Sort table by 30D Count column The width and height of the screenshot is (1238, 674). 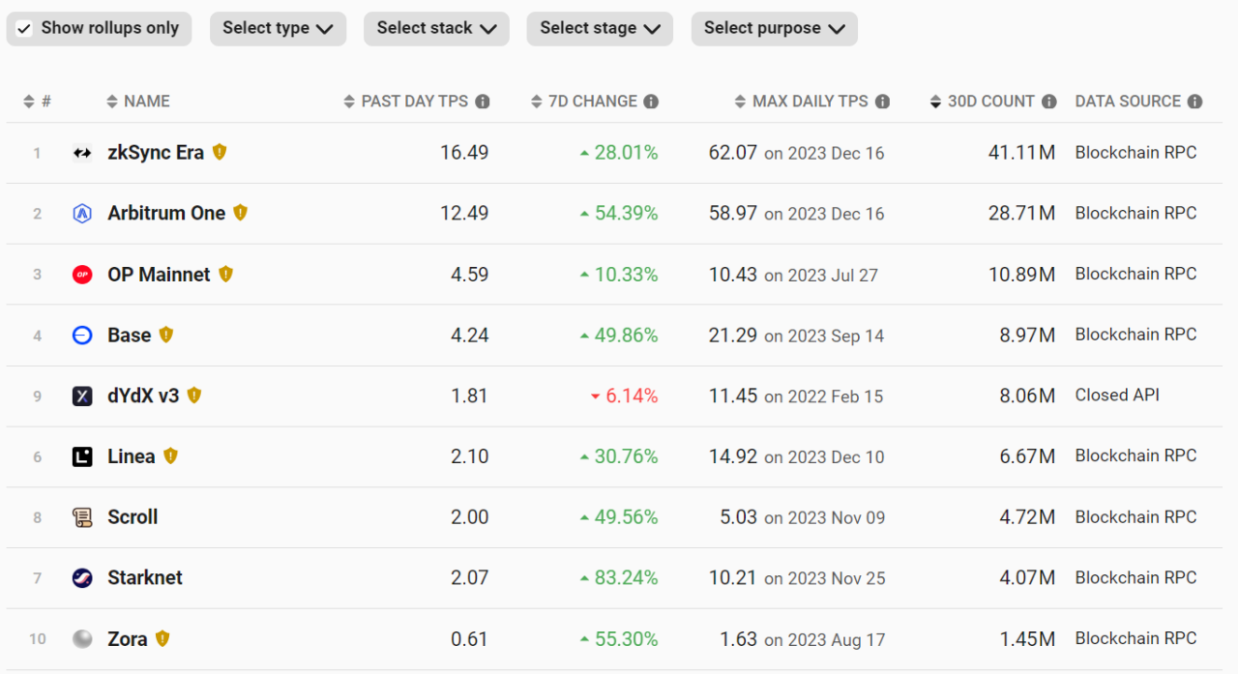coord(989,102)
